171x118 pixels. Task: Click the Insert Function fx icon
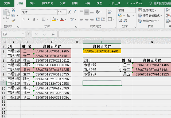coord(53,34)
